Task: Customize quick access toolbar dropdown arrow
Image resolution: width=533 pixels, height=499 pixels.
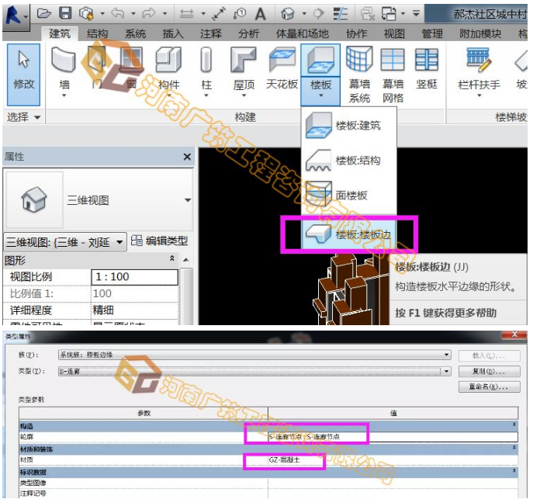Action: 416,14
